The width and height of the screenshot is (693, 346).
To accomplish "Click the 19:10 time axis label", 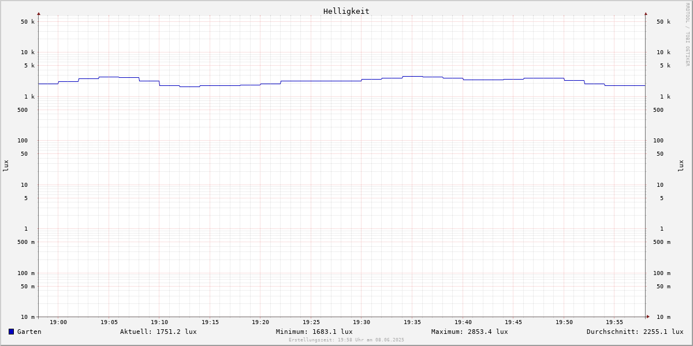I will (159, 322).
